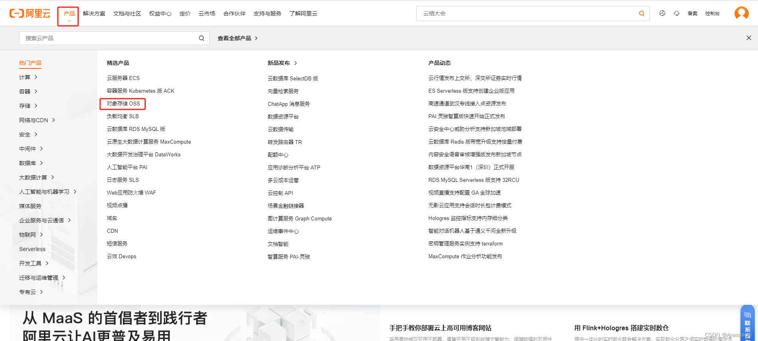The image size is (758, 341).
Task: Expand the 容器 category
Action: click(x=28, y=92)
